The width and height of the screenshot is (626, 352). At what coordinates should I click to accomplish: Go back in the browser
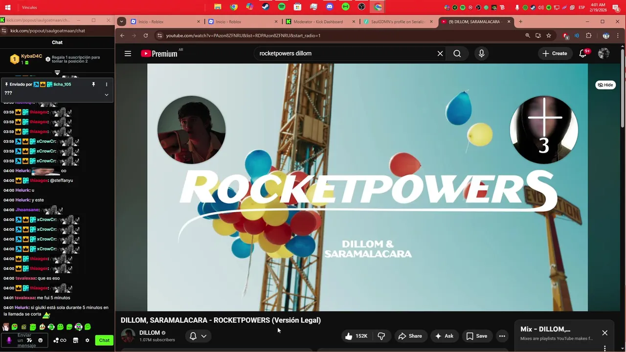click(x=122, y=35)
